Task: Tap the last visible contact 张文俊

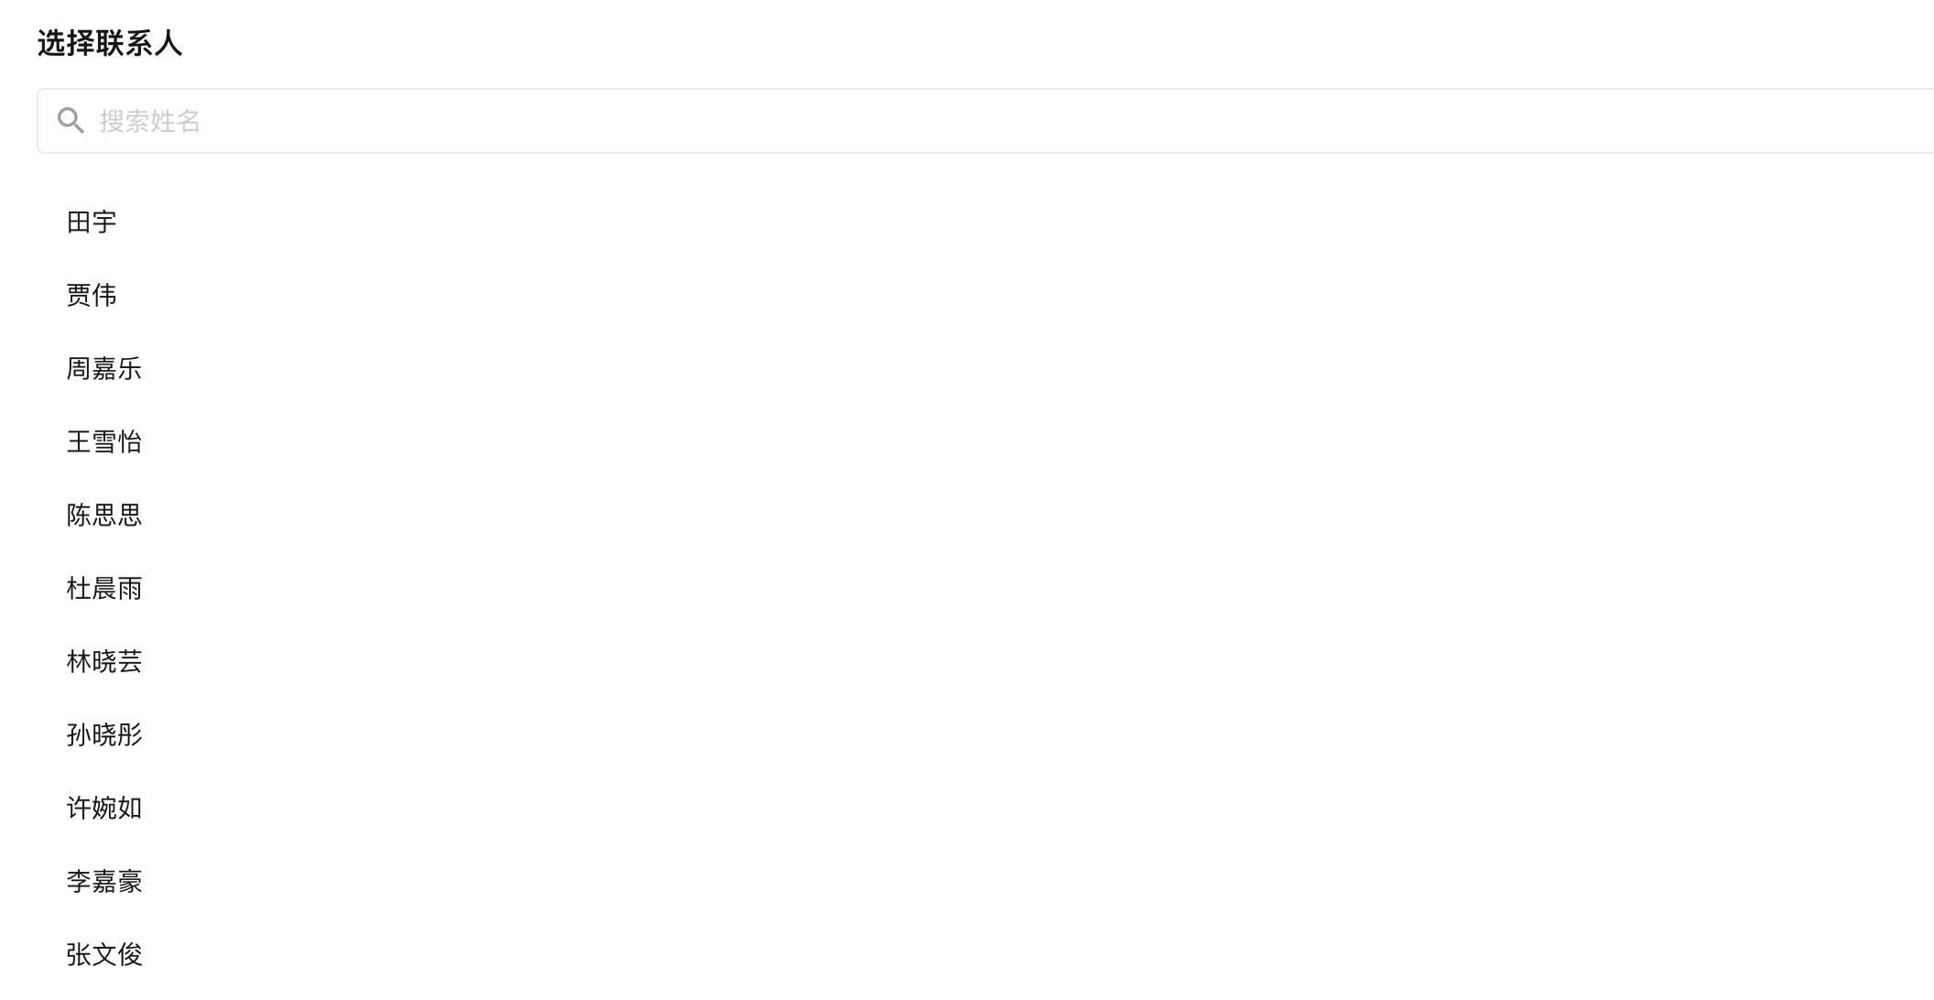Action: [x=985, y=954]
